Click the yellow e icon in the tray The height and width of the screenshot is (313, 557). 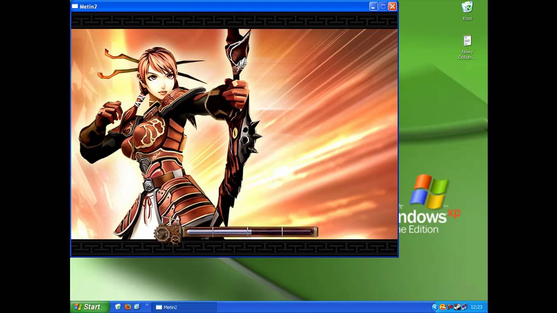(443, 307)
